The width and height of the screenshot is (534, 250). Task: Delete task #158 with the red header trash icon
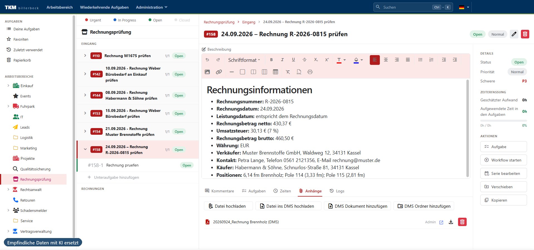pyautogui.click(x=525, y=34)
